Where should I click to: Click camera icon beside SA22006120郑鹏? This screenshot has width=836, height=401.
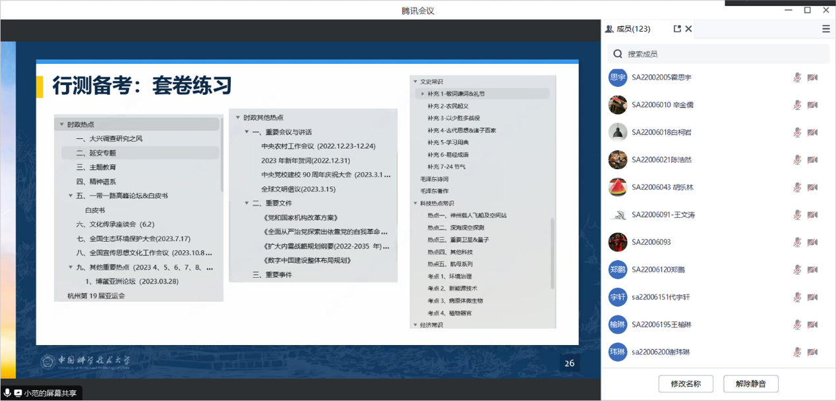(x=812, y=270)
